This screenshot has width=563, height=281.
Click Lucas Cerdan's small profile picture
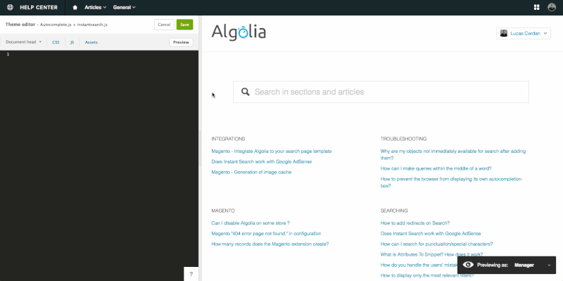tap(504, 33)
